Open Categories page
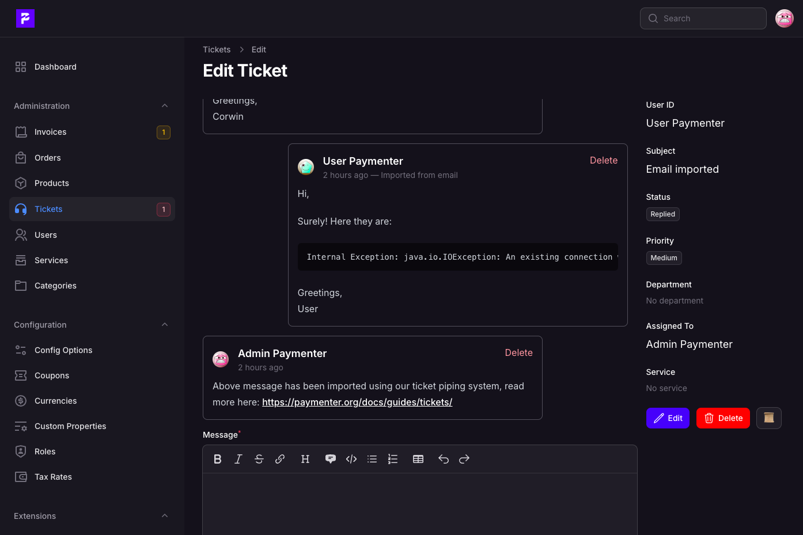This screenshot has width=803, height=535. [92, 286]
